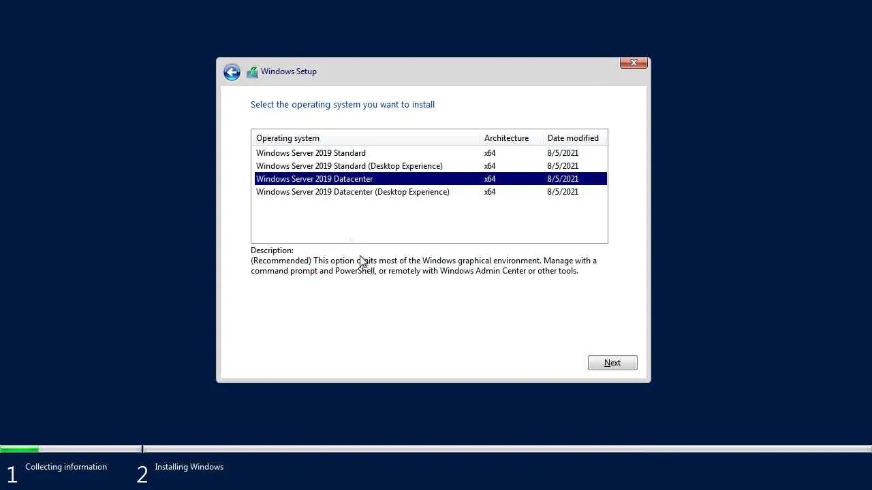Click the 'Collecting information' step label
Viewport: 872px width, 490px height.
(x=66, y=467)
